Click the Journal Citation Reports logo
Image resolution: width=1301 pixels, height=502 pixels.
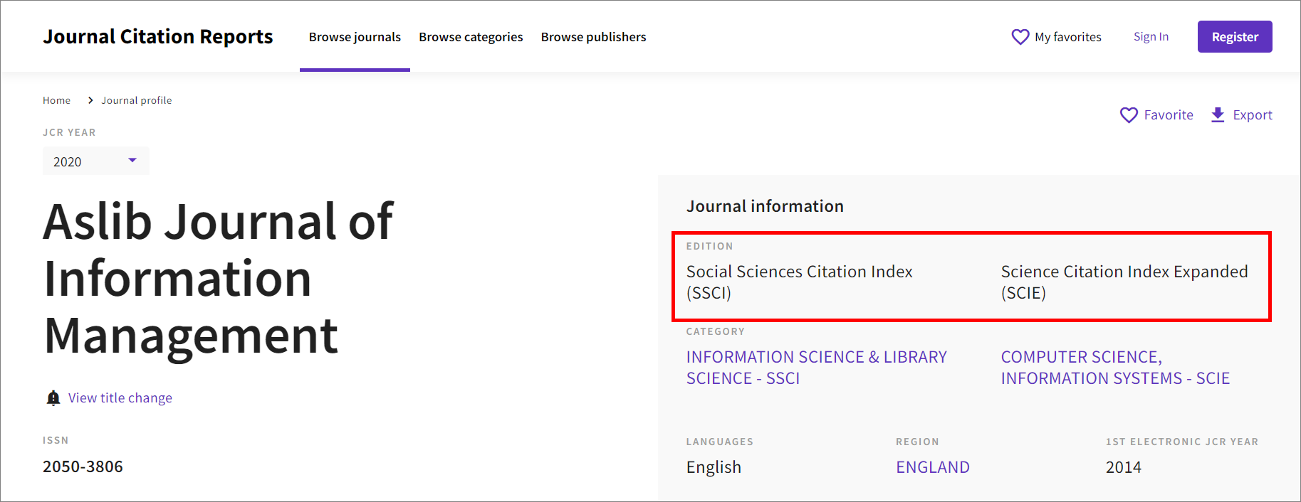pos(157,36)
